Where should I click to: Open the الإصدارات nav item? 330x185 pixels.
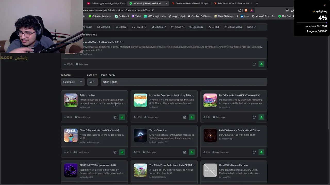104,27
